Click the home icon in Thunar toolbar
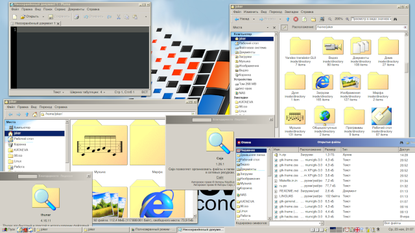The height and width of the screenshot is (233, 415). coord(34,115)
